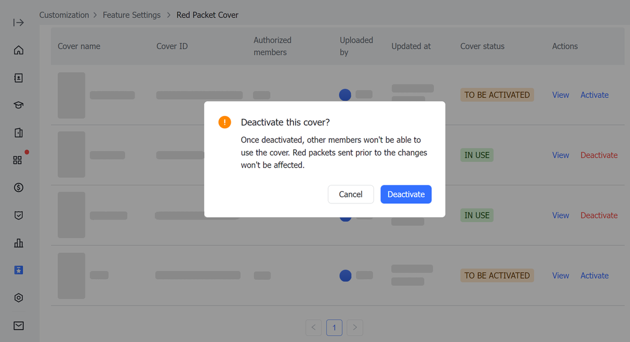Click the hexagon settings sidebar icon
Viewport: 630px width, 342px height.
click(18, 298)
